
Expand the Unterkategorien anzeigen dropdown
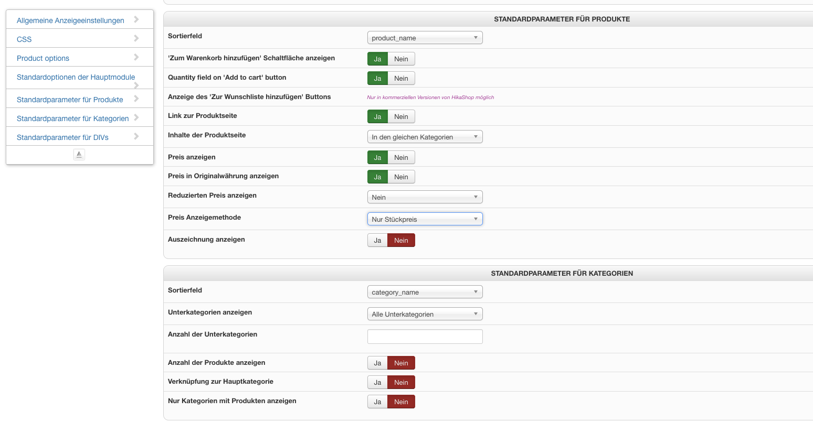coord(425,314)
